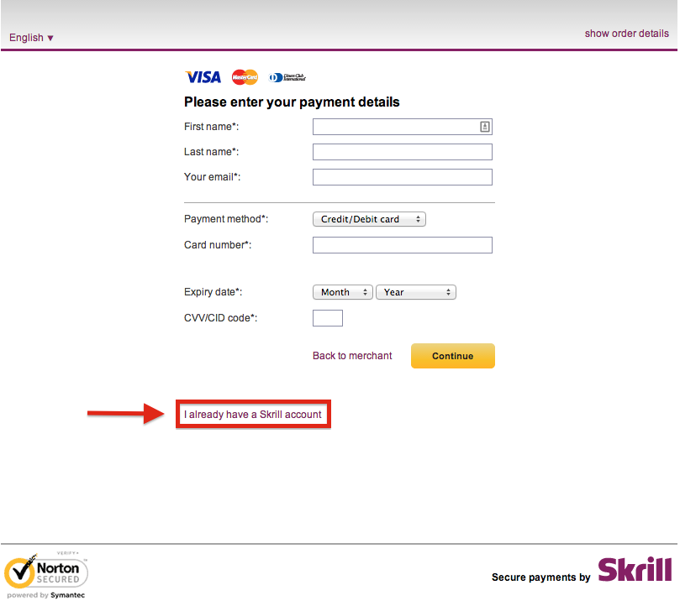Viewport: 680px width, 606px height.
Task: Focus the Last name field
Action: pos(403,152)
